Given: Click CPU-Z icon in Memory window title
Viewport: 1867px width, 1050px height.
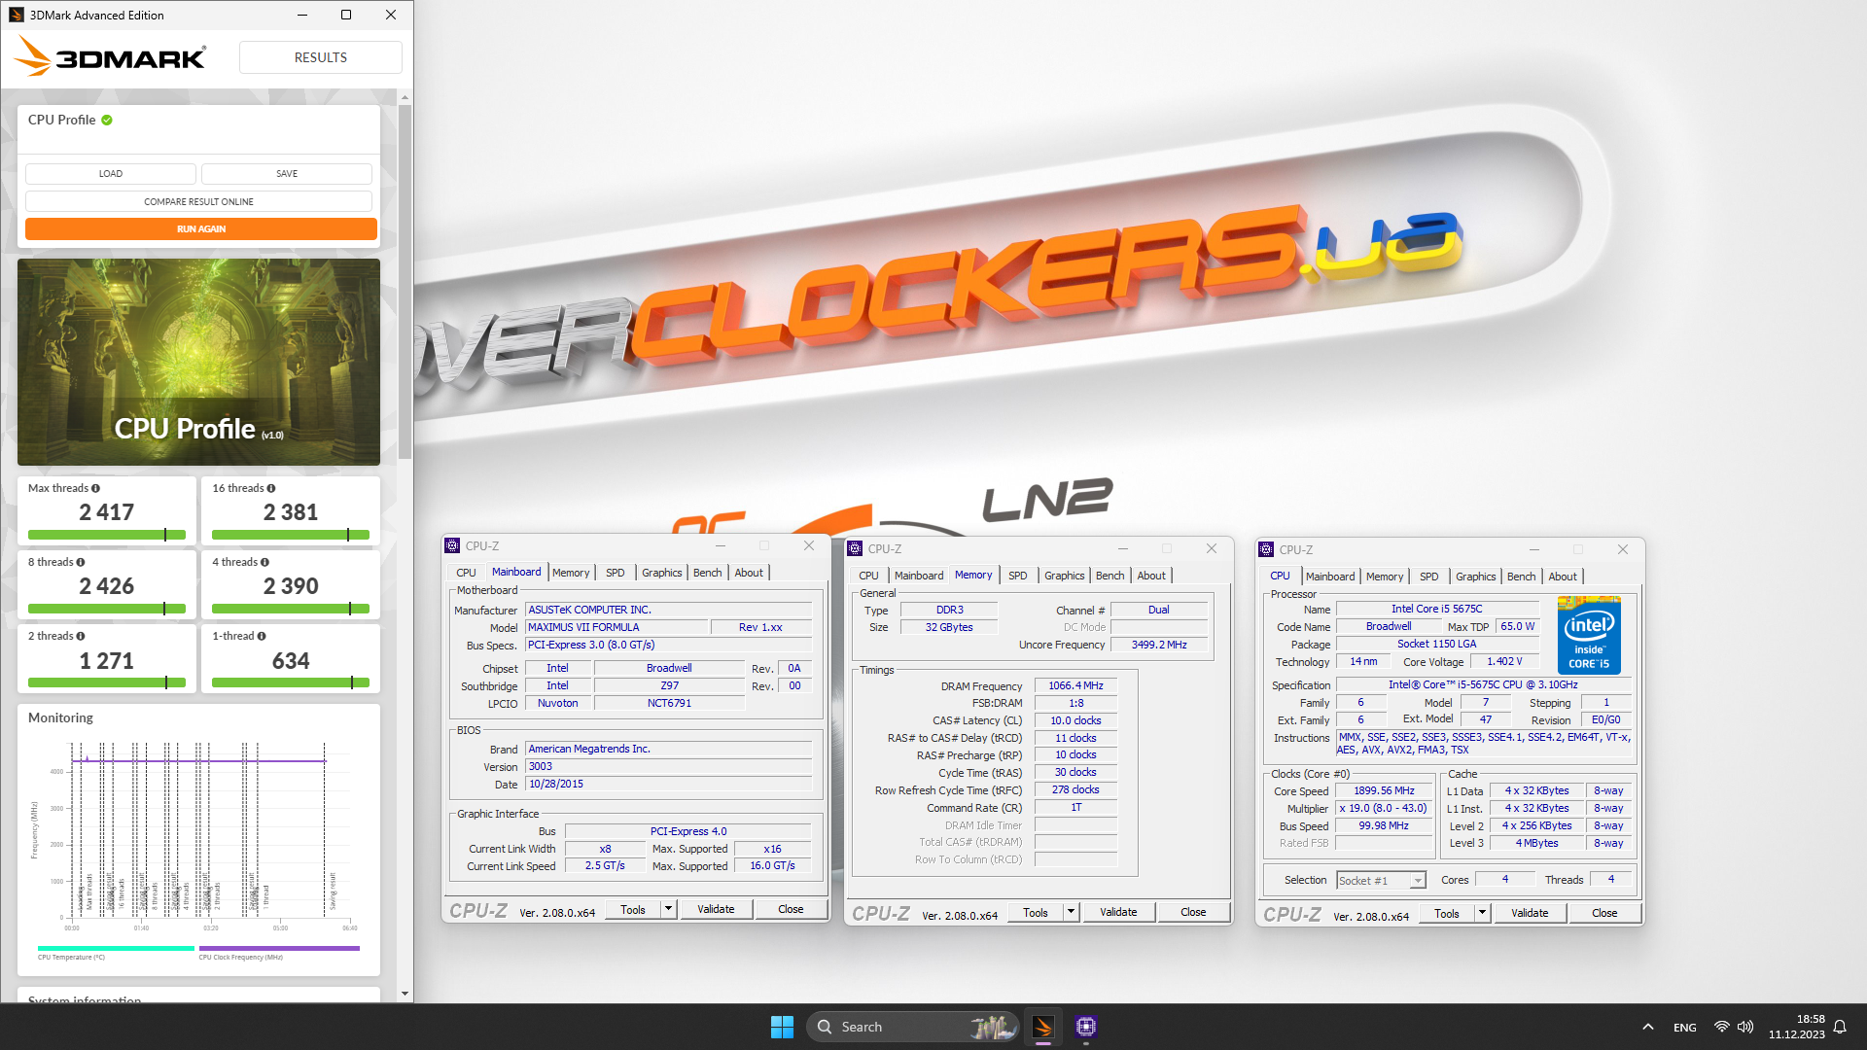Looking at the screenshot, I should [855, 548].
